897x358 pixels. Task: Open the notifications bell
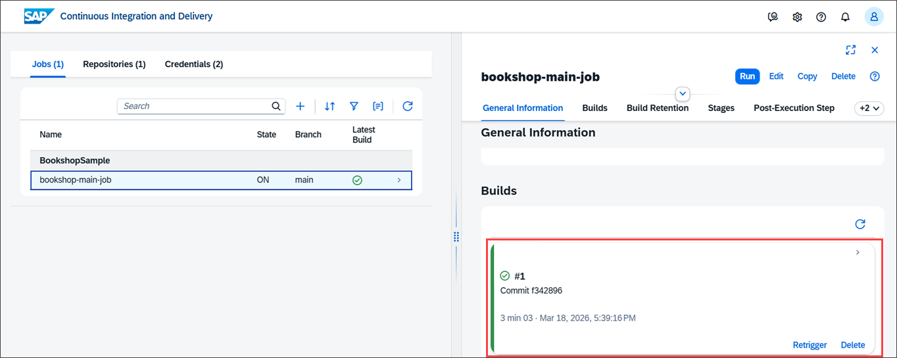846,17
